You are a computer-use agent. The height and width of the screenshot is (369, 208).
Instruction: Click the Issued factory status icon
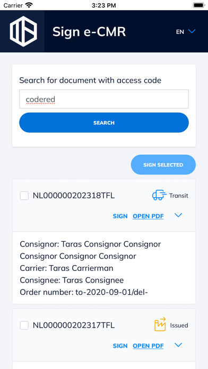point(160,324)
